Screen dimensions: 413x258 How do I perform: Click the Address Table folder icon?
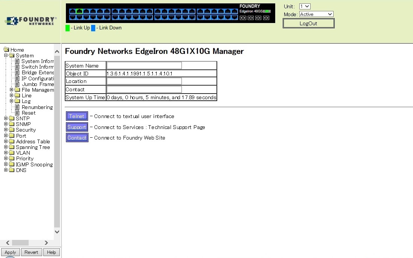(x=12, y=141)
